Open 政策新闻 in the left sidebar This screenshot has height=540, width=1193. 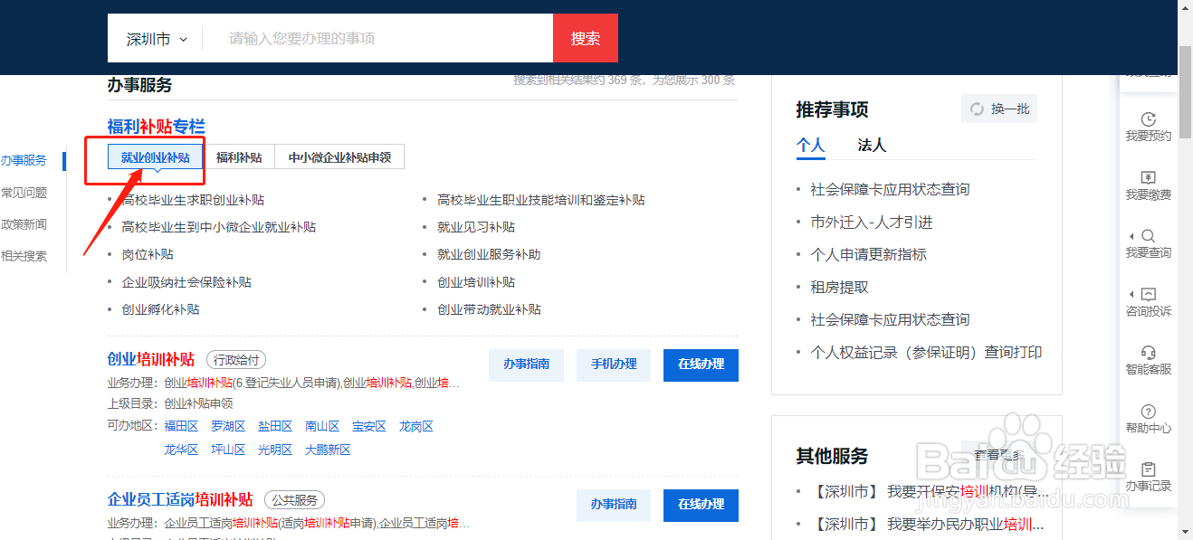click(x=23, y=223)
